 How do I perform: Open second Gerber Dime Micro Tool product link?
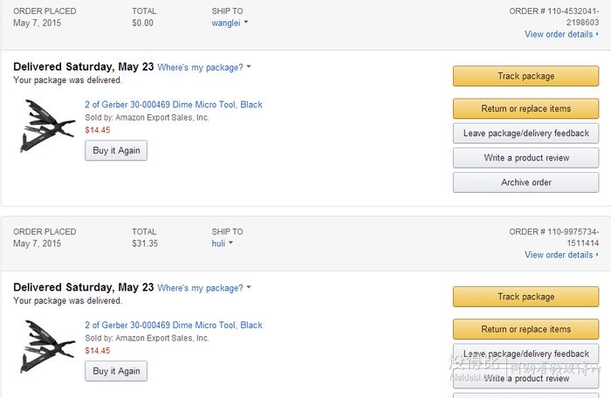174,325
